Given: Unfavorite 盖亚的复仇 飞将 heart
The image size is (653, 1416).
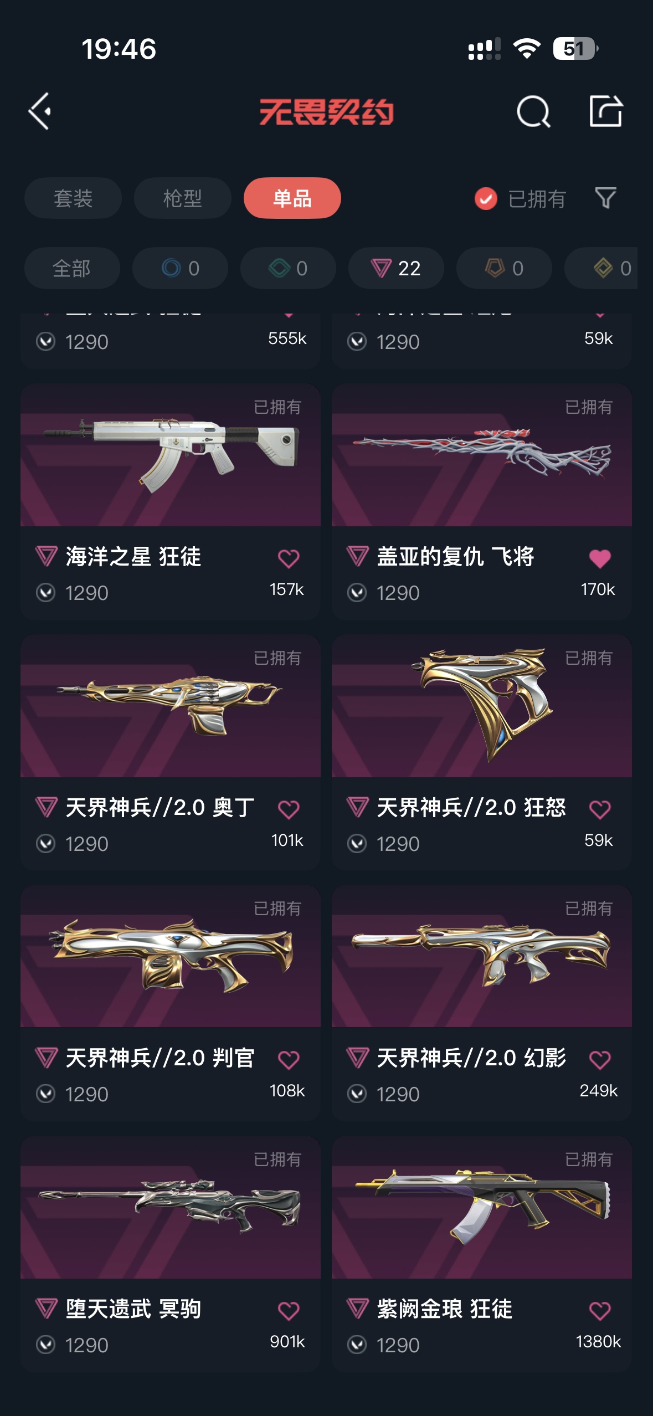Looking at the screenshot, I should 599,558.
